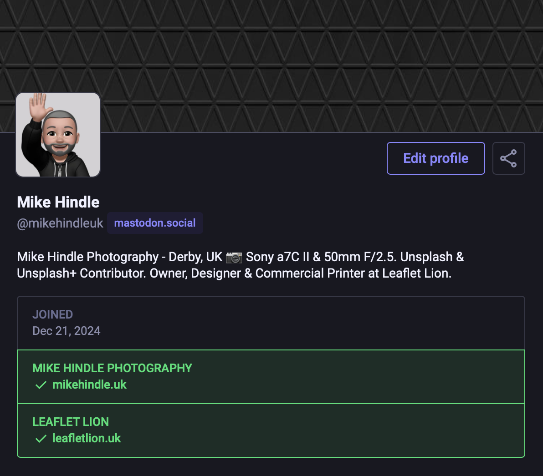Open the Edit profile button

(435, 158)
